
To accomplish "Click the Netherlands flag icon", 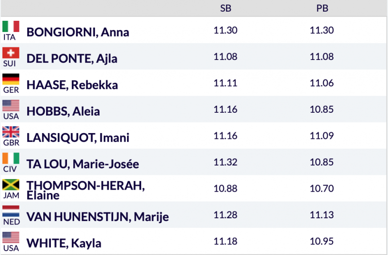I will tap(11, 211).
